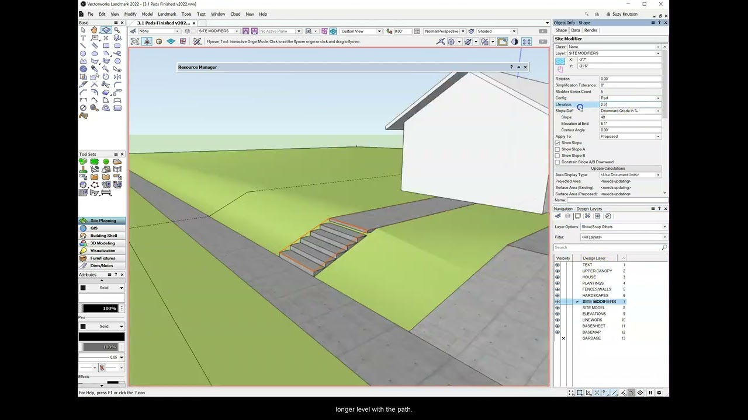Hide the HOUSE design layer
The width and height of the screenshot is (748, 420).
coord(557,277)
